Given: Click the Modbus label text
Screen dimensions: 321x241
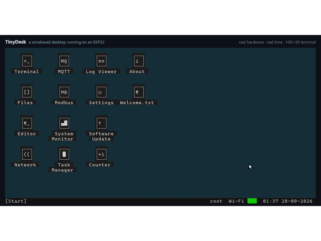Looking at the screenshot, I should coord(64,103).
